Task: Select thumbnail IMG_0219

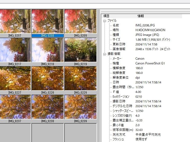Action: (81, 50)
